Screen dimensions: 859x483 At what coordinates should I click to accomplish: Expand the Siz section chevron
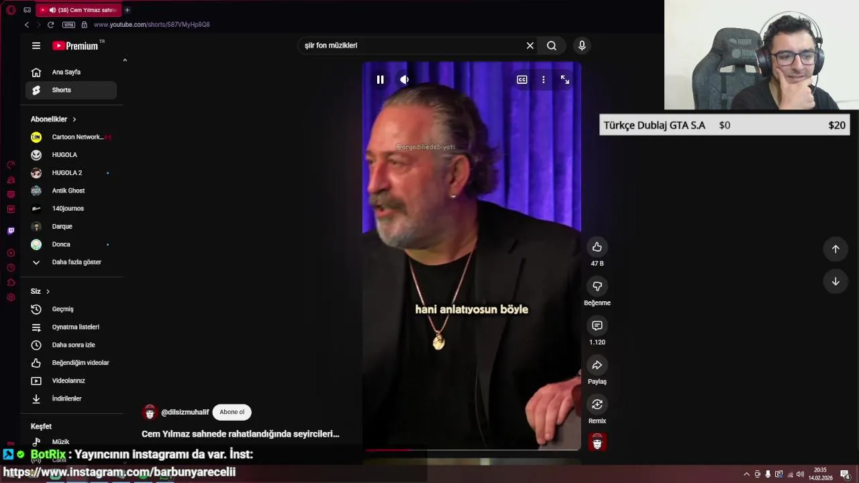point(48,292)
